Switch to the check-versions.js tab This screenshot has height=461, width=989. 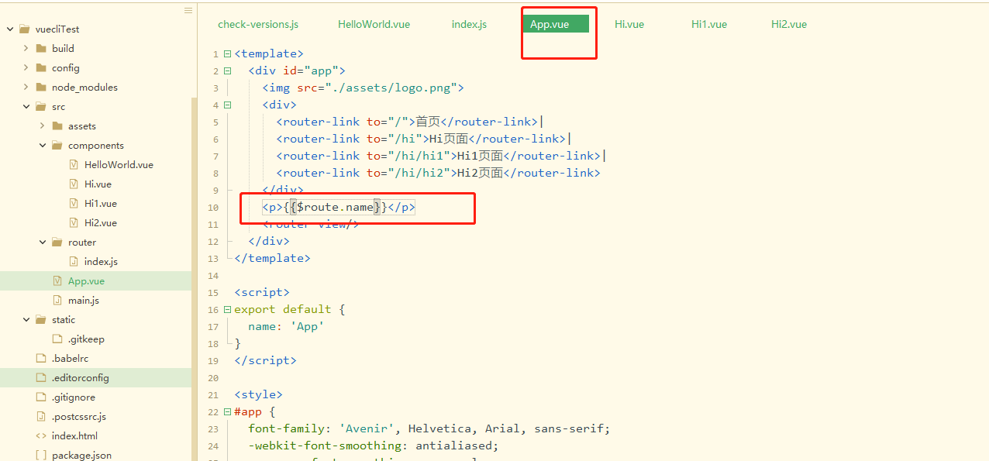coord(258,24)
